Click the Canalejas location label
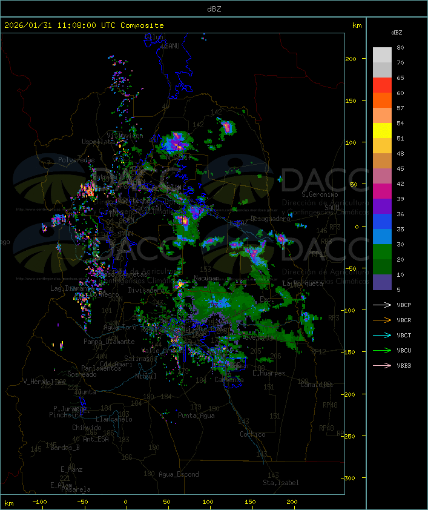The height and width of the screenshot is (510, 428). (x=317, y=385)
